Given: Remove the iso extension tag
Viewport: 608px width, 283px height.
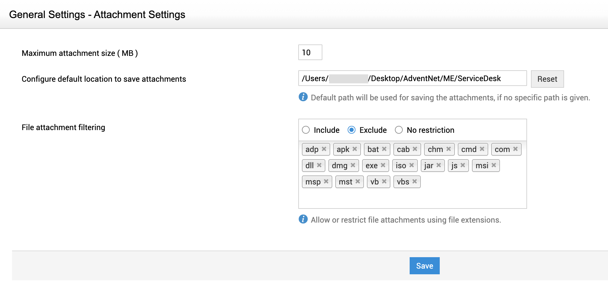Looking at the screenshot, I should coord(411,165).
